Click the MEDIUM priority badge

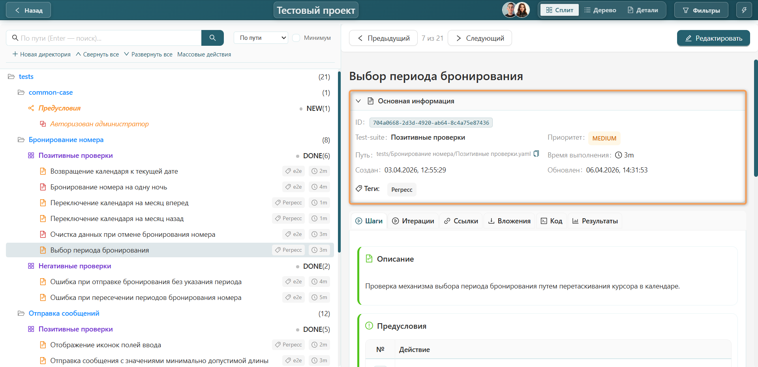(x=604, y=138)
